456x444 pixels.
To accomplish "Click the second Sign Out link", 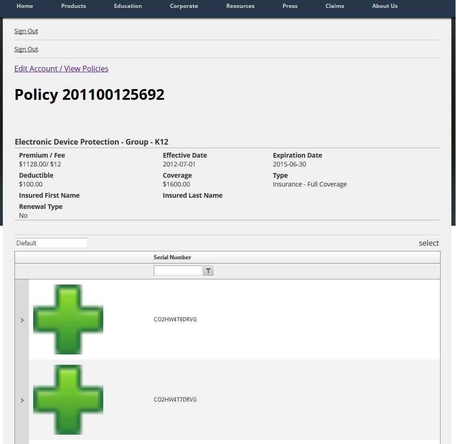I will (x=26, y=49).
